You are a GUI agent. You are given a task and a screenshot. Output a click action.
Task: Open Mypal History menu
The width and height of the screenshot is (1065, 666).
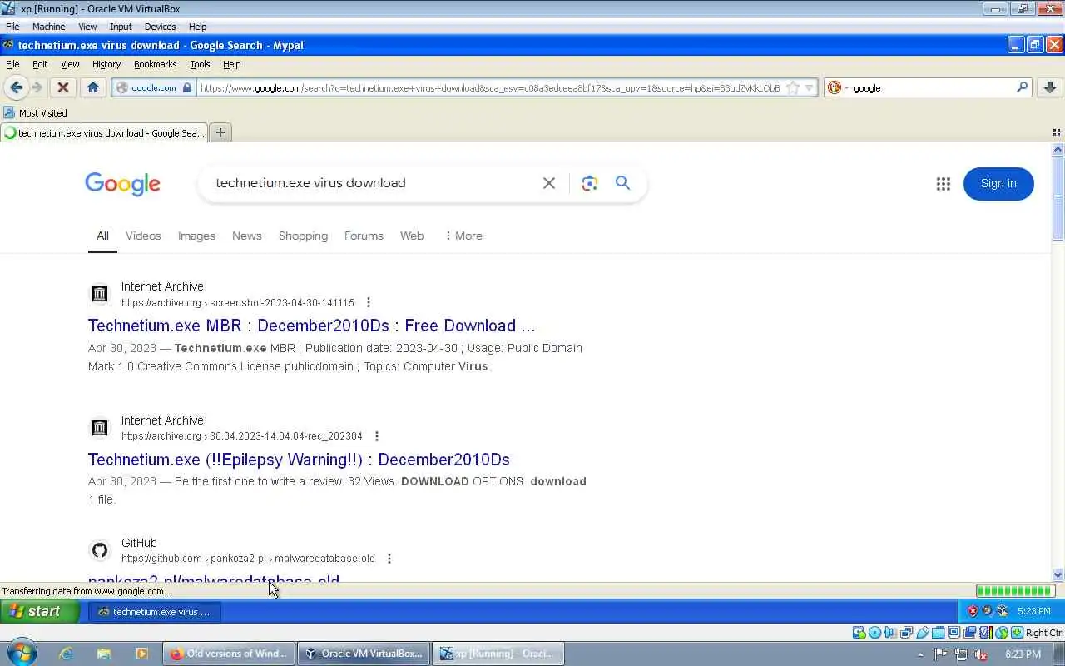[x=106, y=64]
